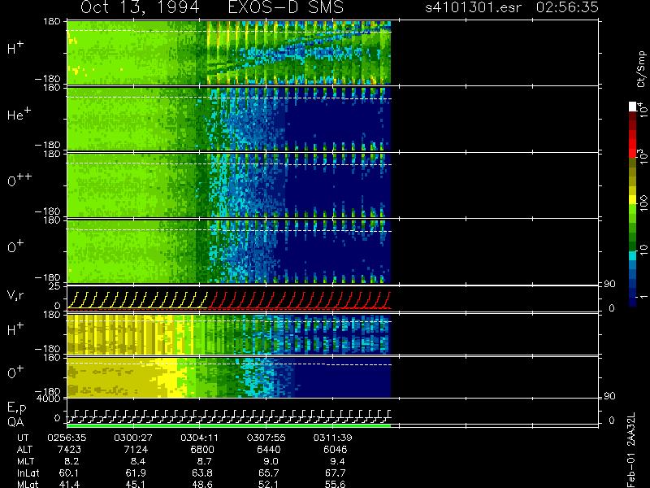This screenshot has height=488, width=650.
Task: Click the 'Feb-01 2AA32L' vertical stamp
Action: coord(632,450)
